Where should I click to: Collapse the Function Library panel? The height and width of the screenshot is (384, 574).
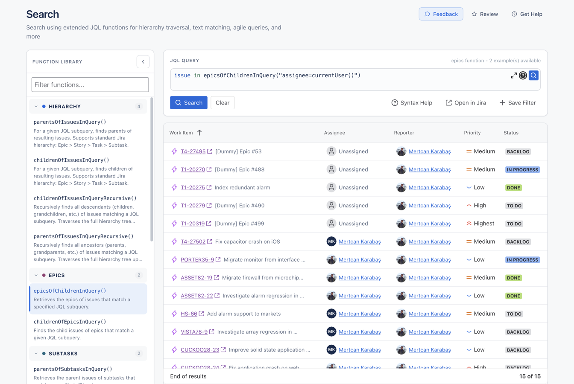click(143, 62)
